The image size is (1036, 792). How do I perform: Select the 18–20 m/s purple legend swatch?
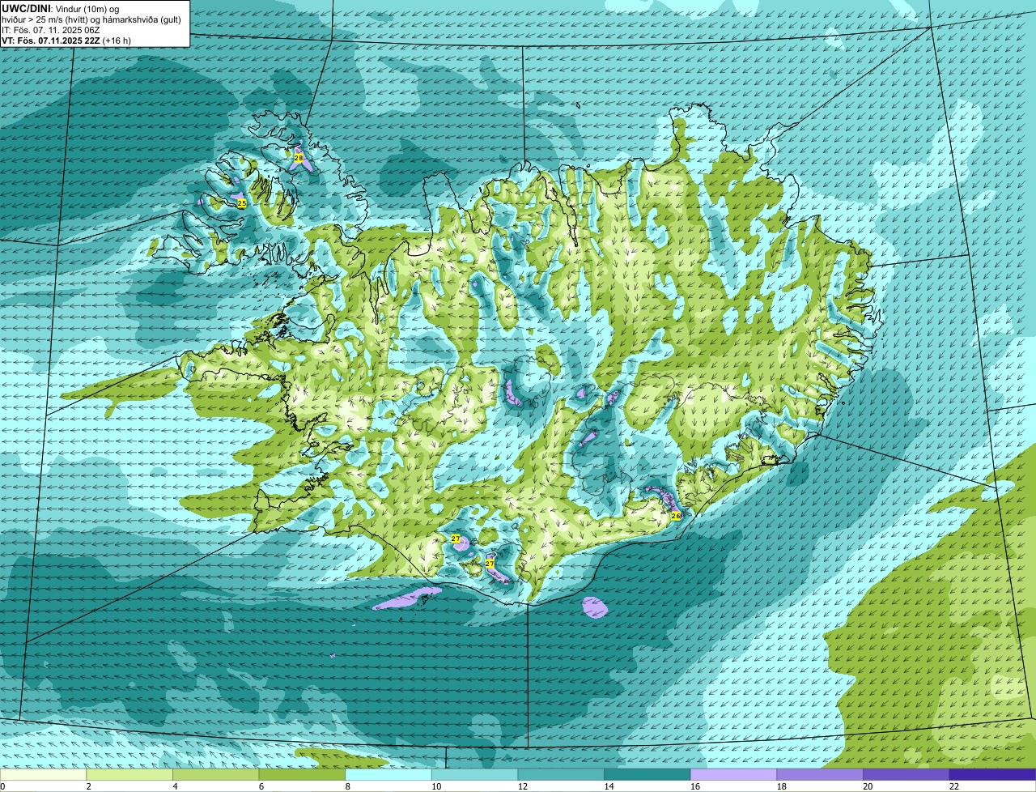[x=820, y=774]
